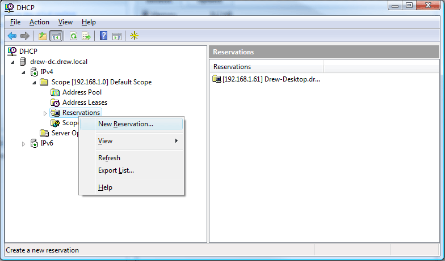Choose New Reservation... from context menu
445x261 pixels.
(125, 124)
